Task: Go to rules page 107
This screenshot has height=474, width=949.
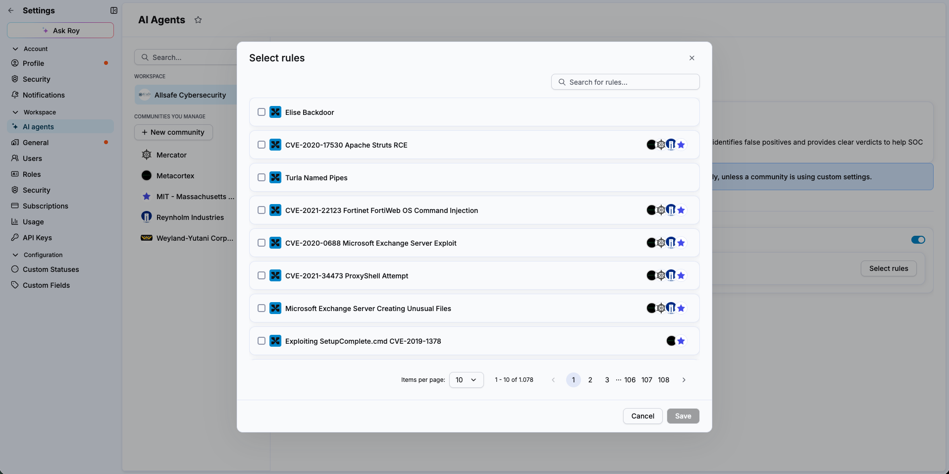Action: click(647, 380)
